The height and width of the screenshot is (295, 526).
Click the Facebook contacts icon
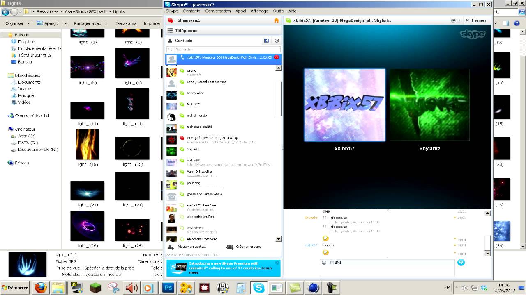point(266,41)
